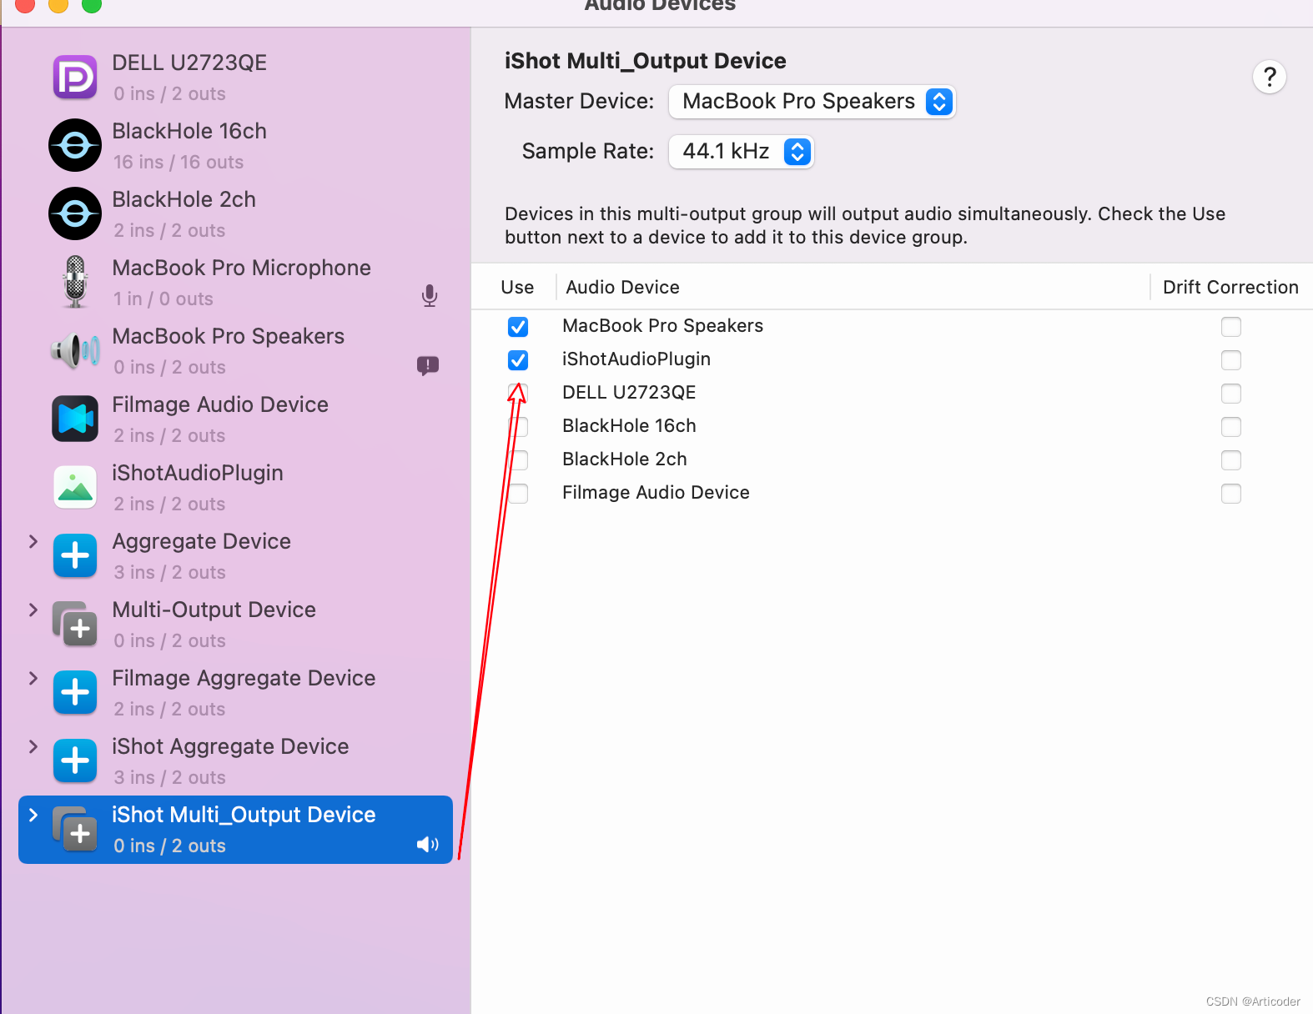1313x1014 pixels.
Task: Select Multi-Output Device in the sidebar
Action: (235, 625)
